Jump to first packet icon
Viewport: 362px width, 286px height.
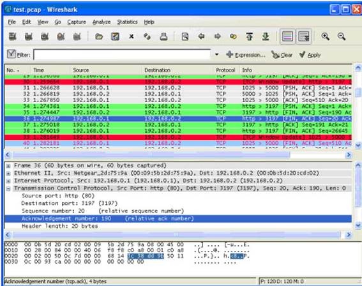(250, 36)
